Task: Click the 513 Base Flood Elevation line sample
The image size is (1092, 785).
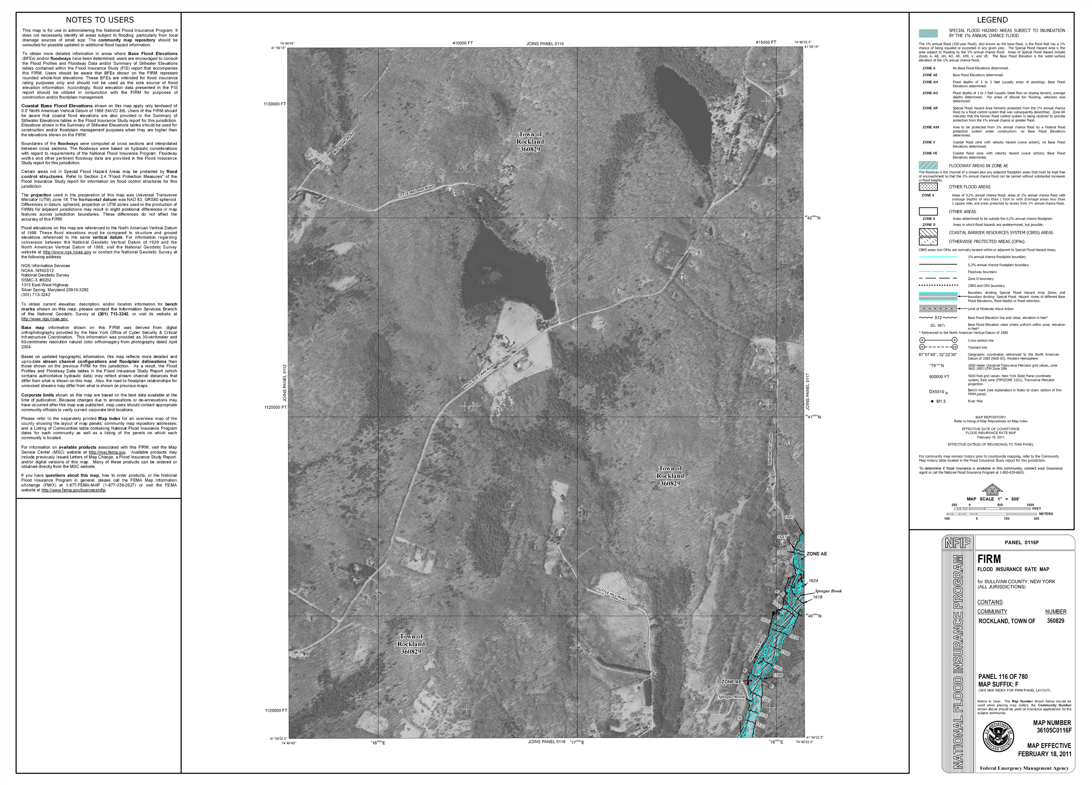Action: pyautogui.click(x=938, y=318)
